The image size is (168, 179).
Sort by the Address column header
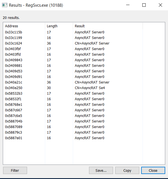coord(24,26)
